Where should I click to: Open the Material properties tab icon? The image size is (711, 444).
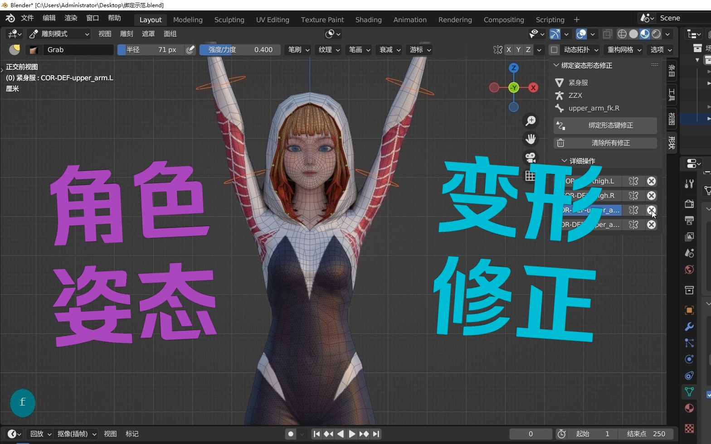(x=689, y=408)
